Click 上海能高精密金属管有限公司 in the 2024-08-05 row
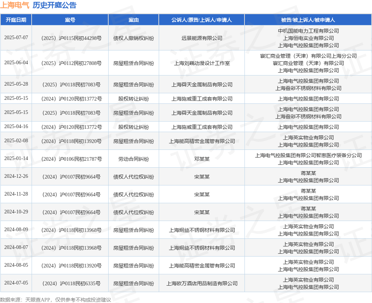Image resolution: width=372 pixels, height=303 pixels. (202, 266)
